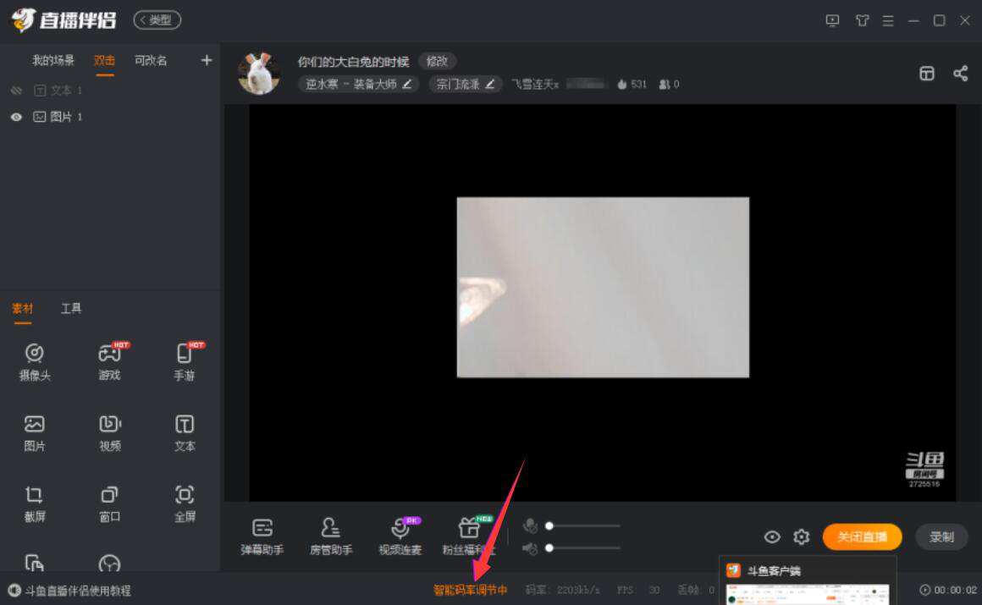Mute the speaker volume icon
Viewport: 982px width, 605px height.
coord(531,548)
